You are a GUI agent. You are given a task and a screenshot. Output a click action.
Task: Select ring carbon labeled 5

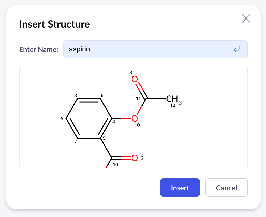click(101, 138)
